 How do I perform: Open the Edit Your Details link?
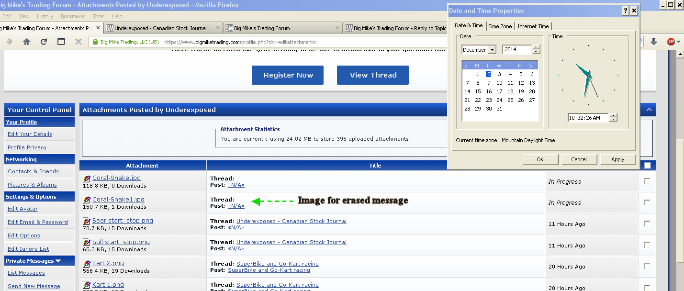tap(30, 134)
